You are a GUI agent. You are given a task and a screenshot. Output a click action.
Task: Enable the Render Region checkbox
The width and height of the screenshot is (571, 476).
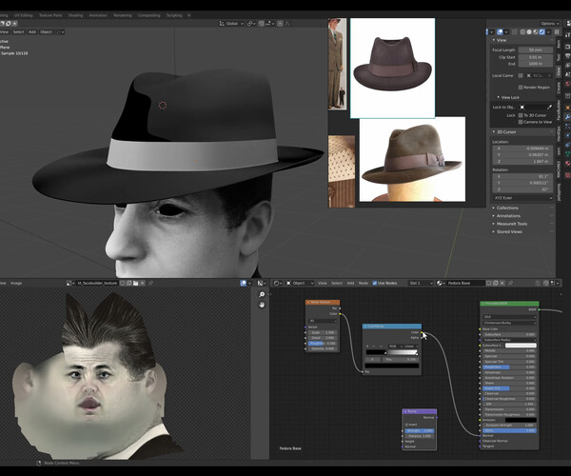tap(521, 88)
